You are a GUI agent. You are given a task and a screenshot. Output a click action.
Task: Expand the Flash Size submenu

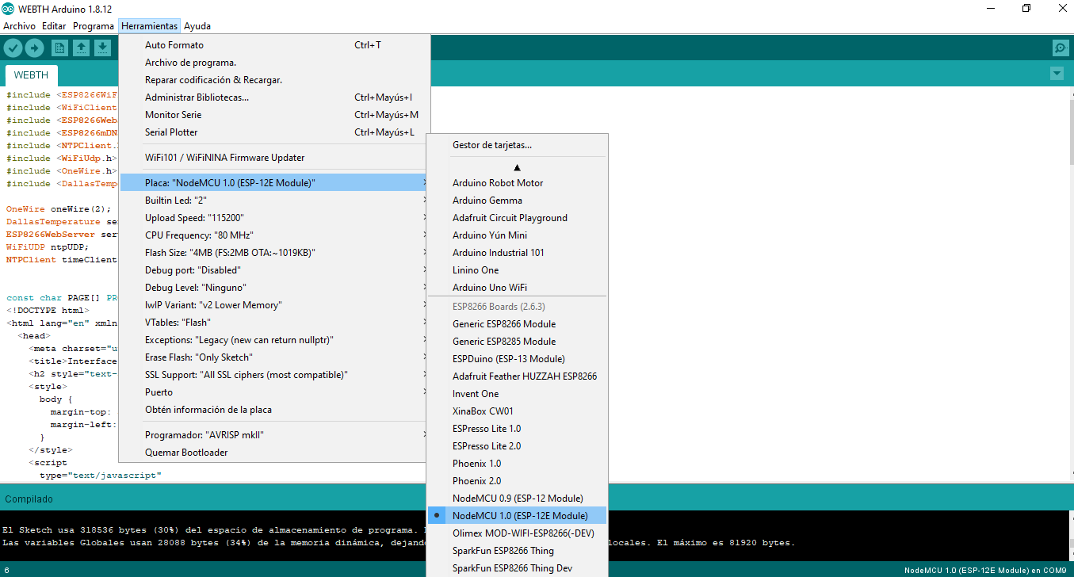click(274, 253)
